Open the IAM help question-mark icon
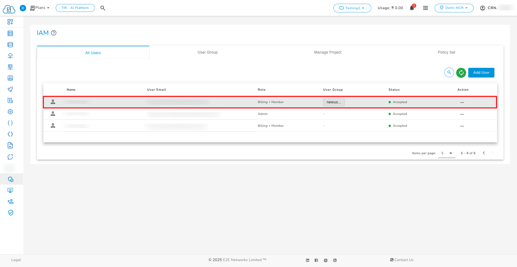This screenshot has width=517, height=267. coord(54,33)
